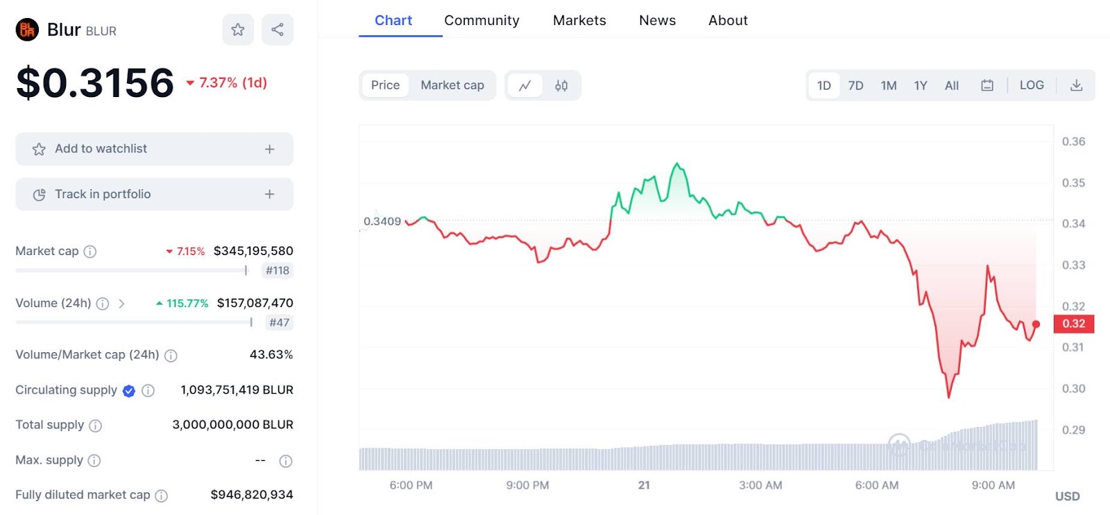Select the 1D time range
This screenshot has width=1110, height=515.
(x=824, y=85)
